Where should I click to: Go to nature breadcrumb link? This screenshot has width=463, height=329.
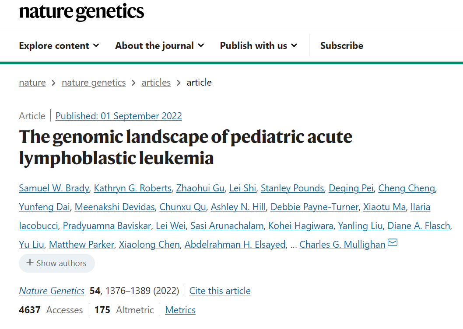pos(32,83)
